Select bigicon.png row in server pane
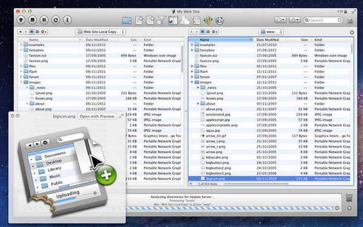363x227 pixels. pyautogui.click(x=269, y=179)
